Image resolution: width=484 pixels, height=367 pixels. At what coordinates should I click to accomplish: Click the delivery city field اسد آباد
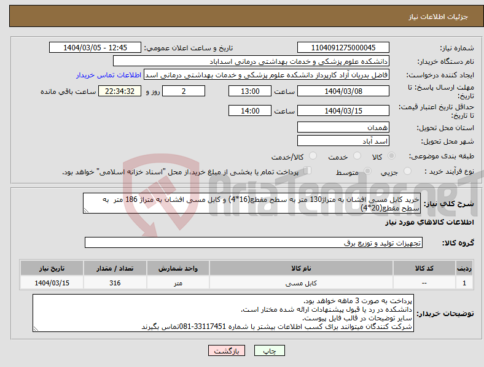[343, 141]
